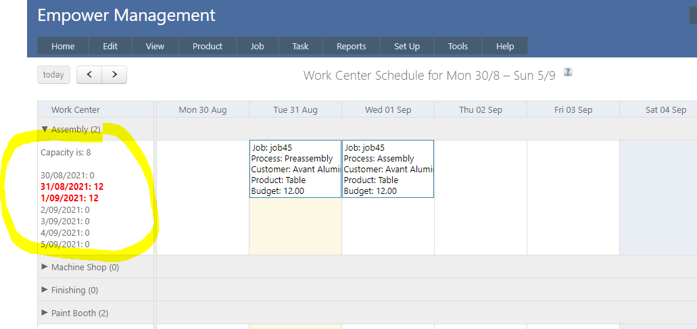Open the Home menu

[x=63, y=46]
